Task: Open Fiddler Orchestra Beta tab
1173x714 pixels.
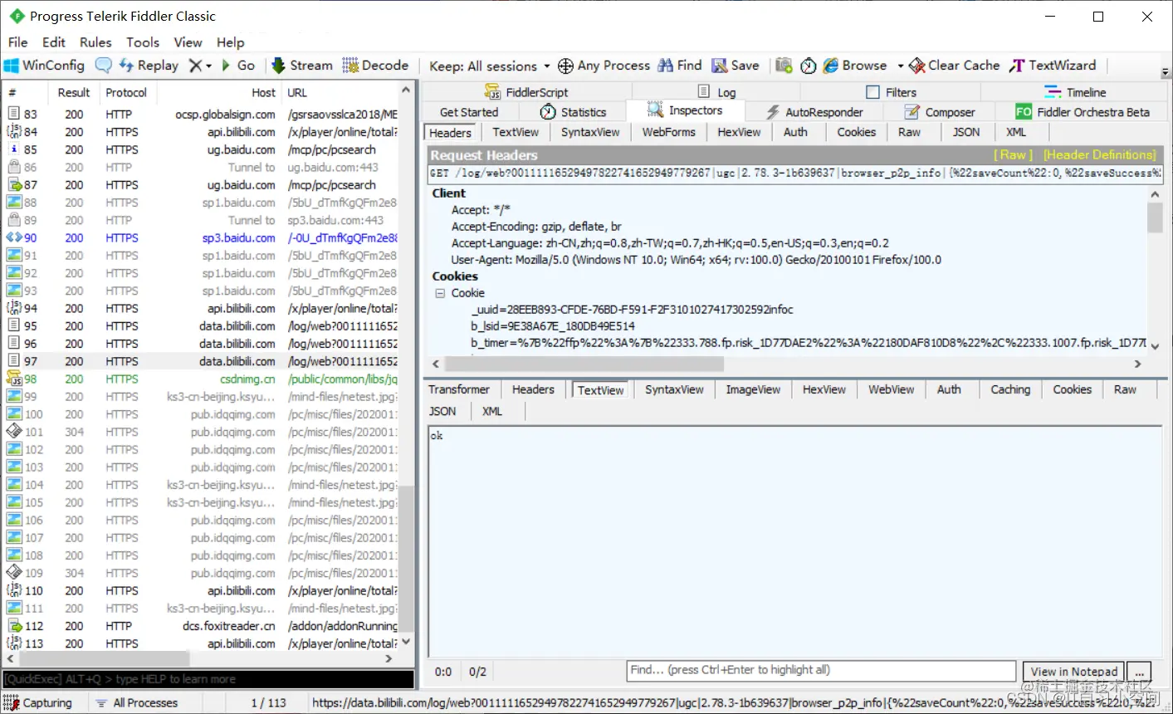Action: coord(1083,112)
